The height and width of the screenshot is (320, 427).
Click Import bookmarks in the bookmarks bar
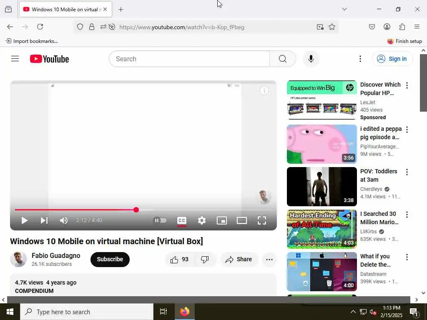tap(32, 41)
